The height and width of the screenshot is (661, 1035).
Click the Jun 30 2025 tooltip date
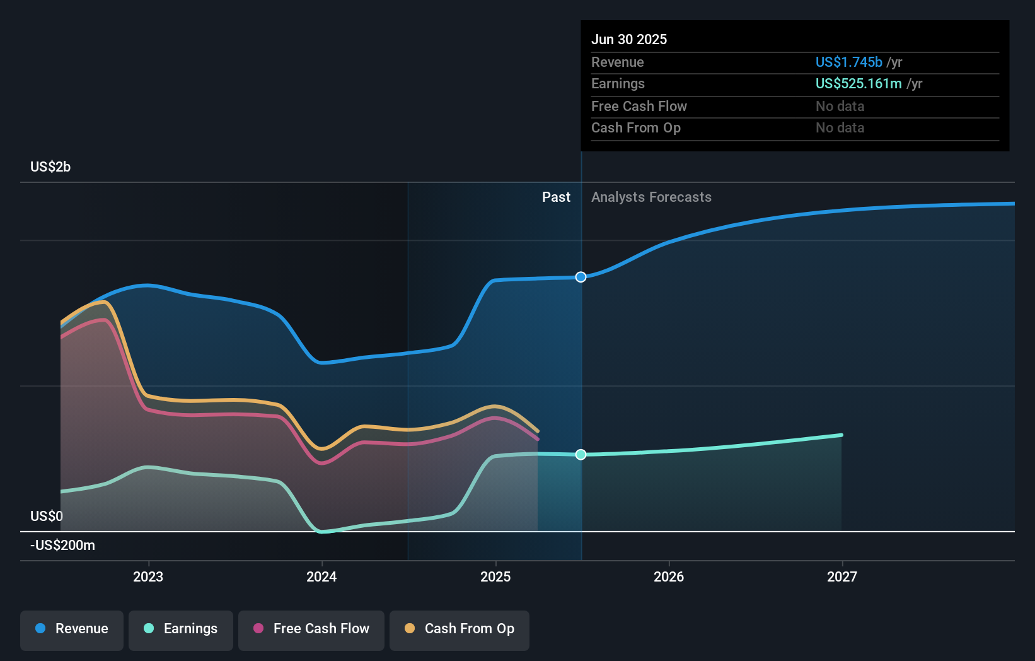point(629,39)
